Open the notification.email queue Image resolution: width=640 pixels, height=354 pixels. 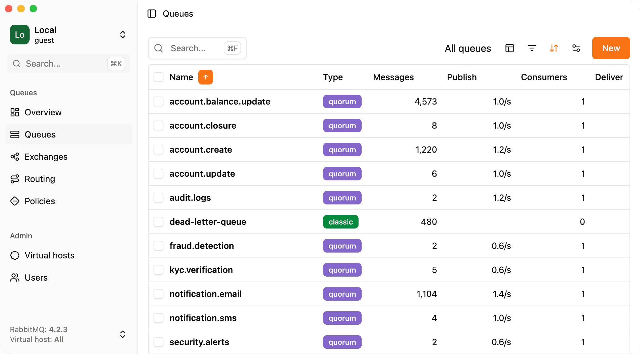coord(205,294)
